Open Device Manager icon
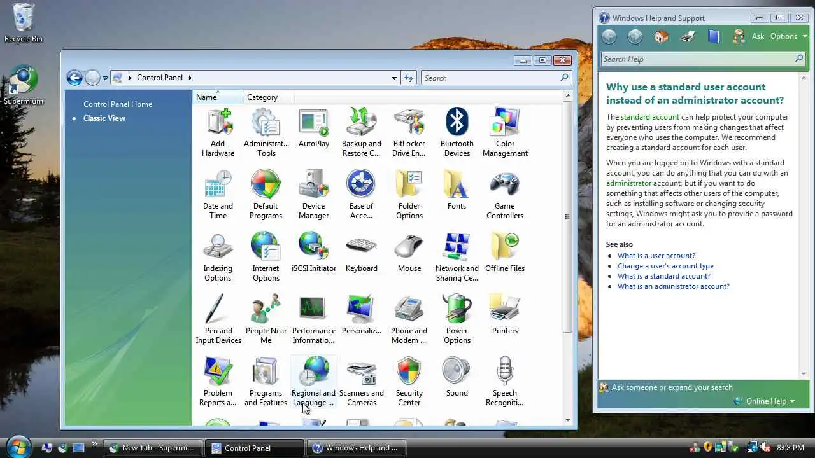 [314, 195]
